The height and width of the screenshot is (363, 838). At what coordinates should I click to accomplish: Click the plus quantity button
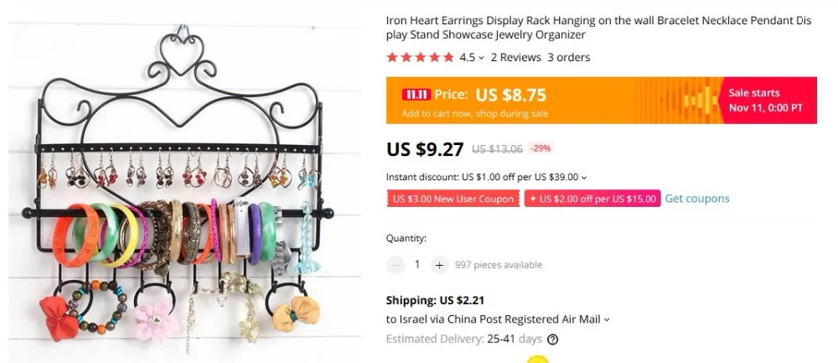[x=439, y=265]
